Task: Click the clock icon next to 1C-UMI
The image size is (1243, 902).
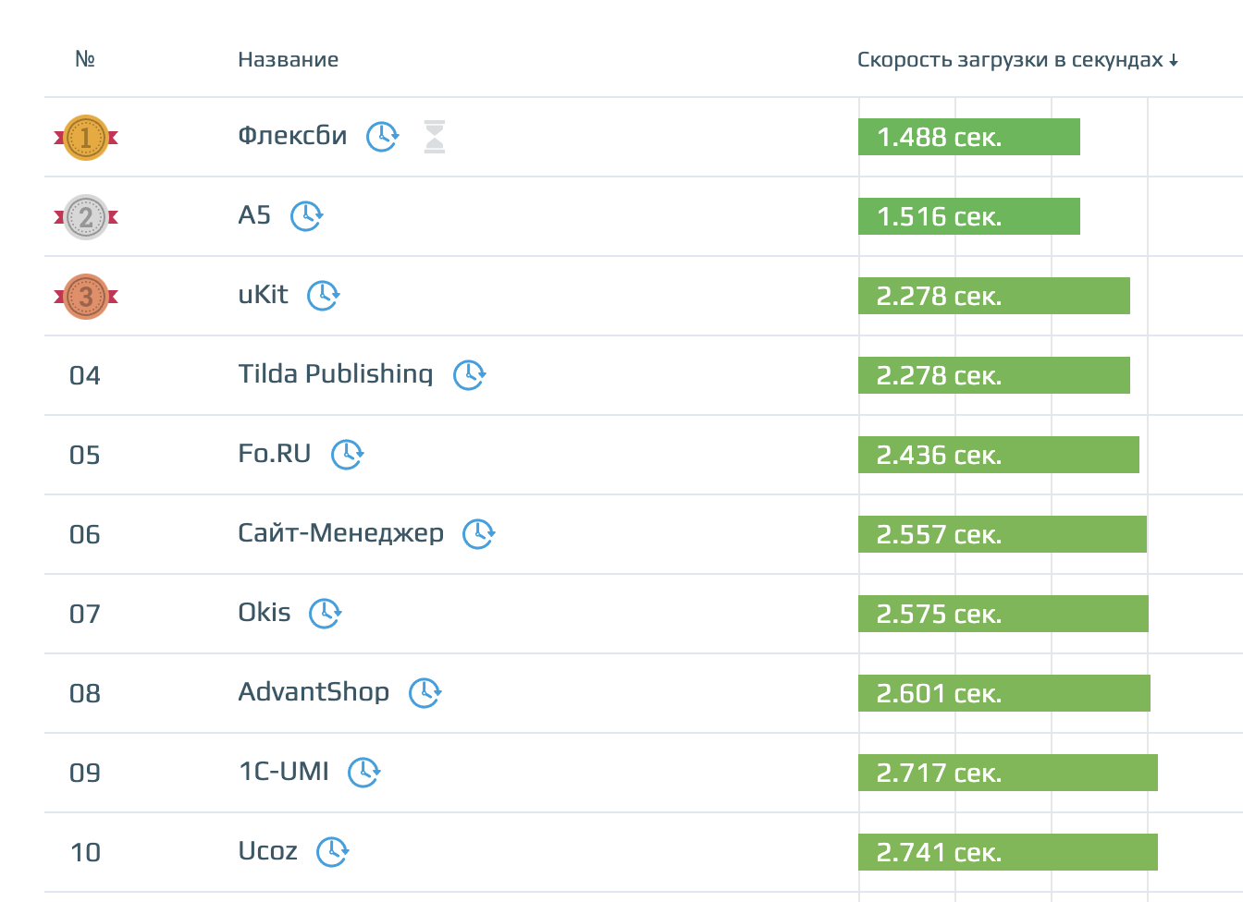Action: click(x=363, y=773)
